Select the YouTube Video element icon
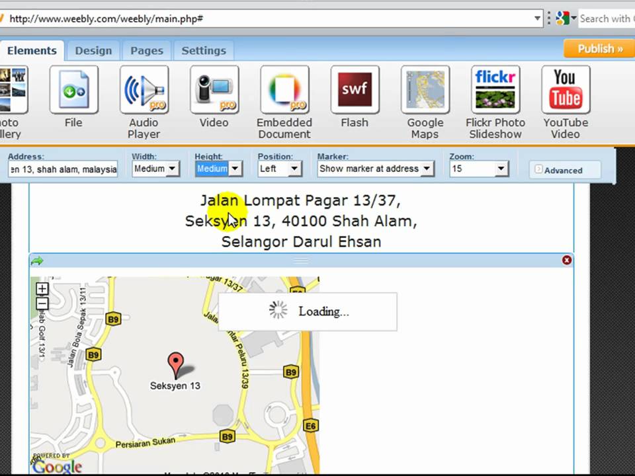 pos(566,89)
